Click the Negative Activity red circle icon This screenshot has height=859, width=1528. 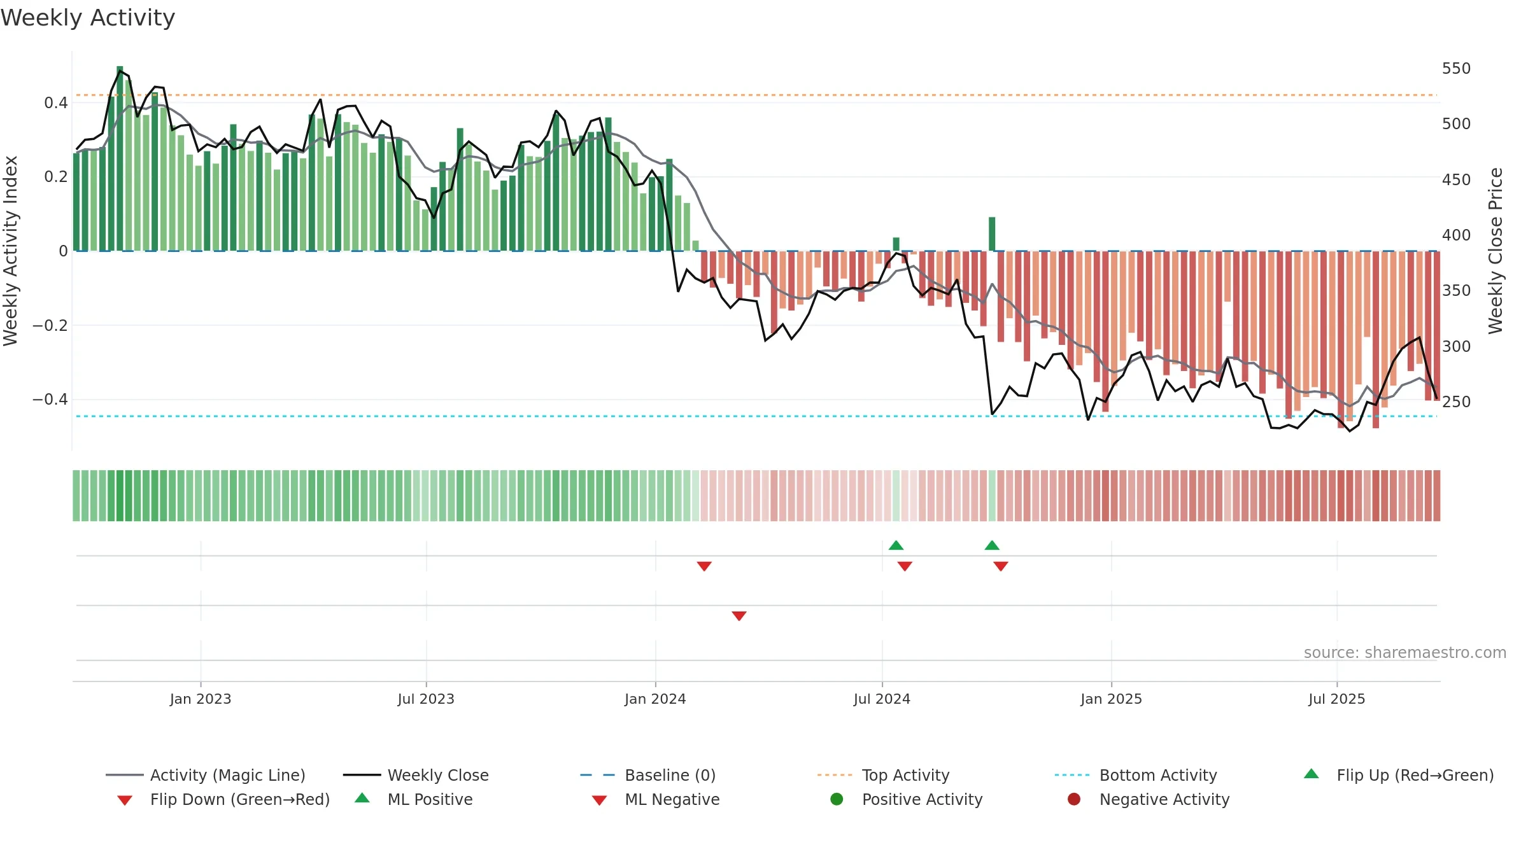[1074, 799]
